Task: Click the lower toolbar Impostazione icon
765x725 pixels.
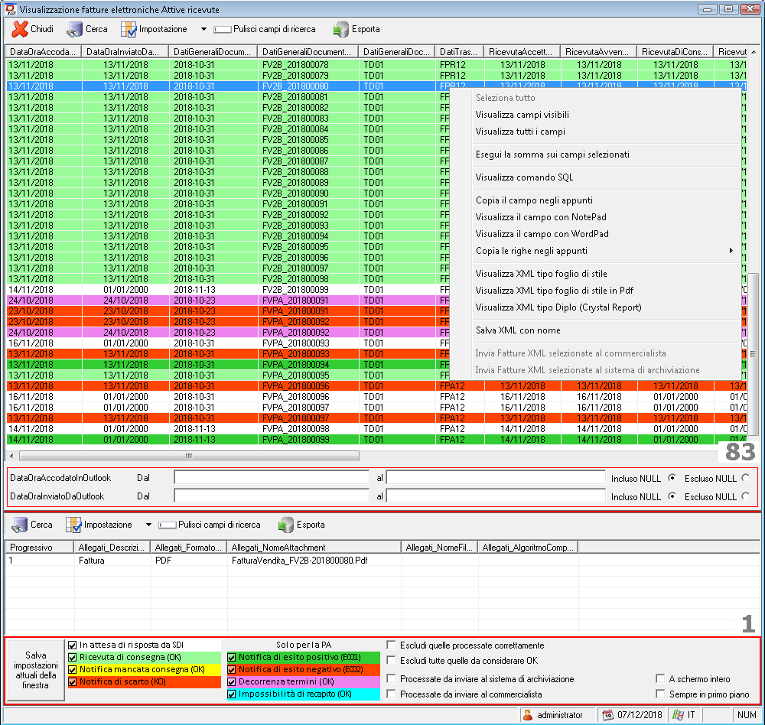Action: (x=73, y=525)
